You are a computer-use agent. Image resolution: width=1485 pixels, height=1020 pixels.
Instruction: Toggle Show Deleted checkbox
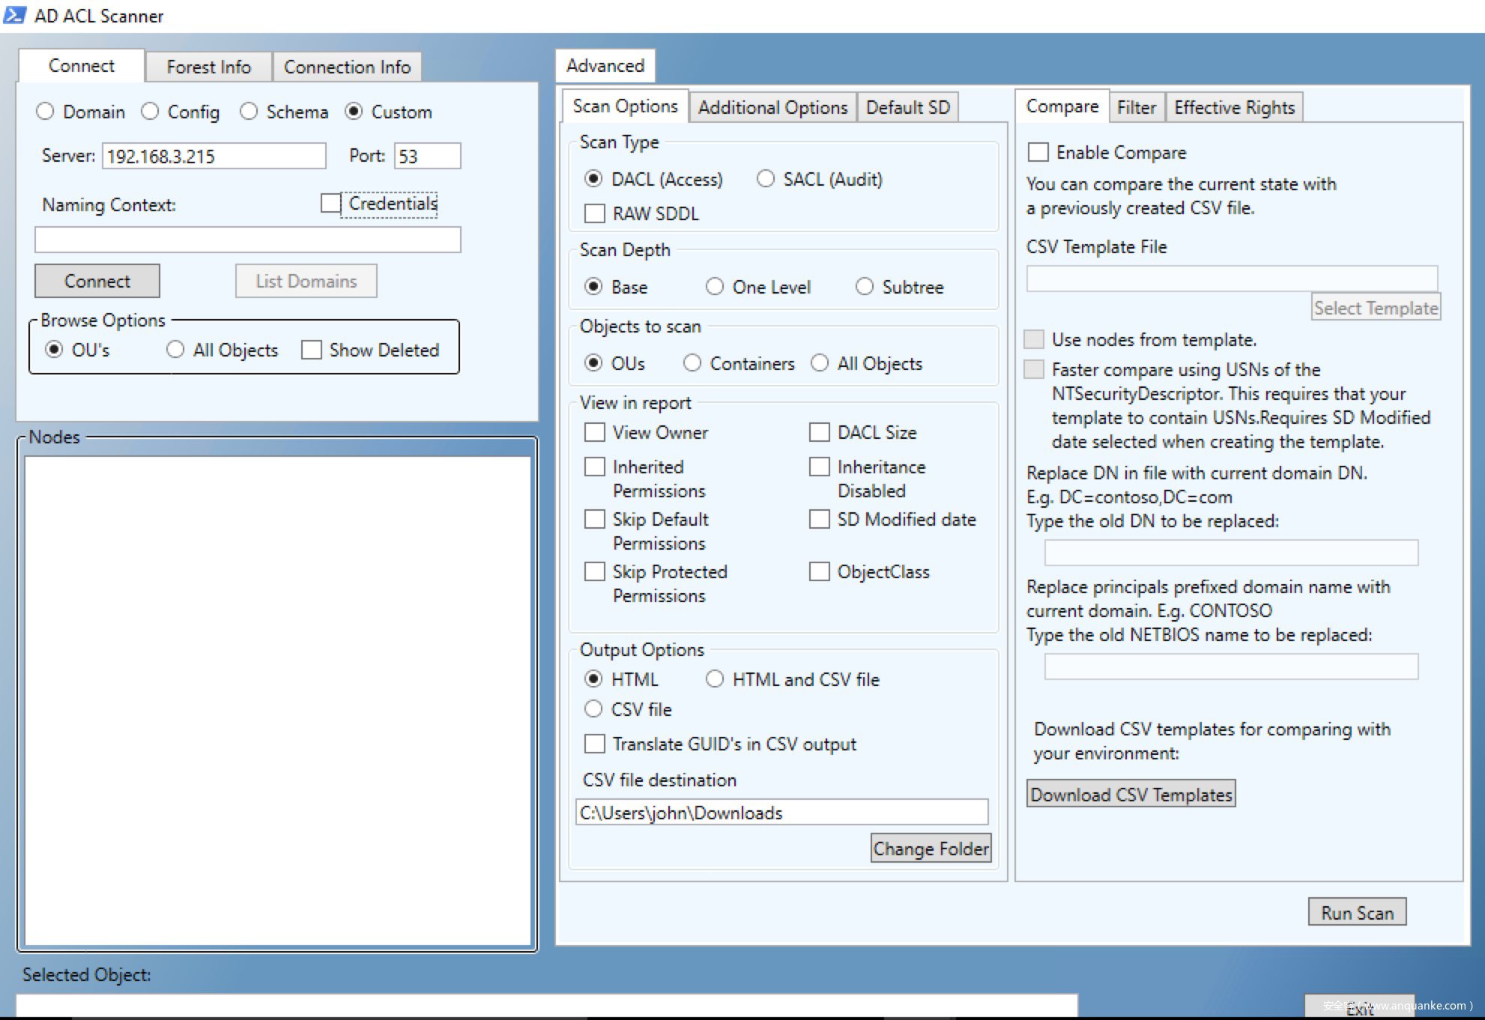(312, 350)
